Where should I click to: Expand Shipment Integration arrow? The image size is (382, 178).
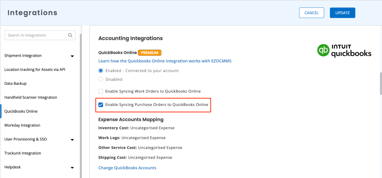click(72, 56)
